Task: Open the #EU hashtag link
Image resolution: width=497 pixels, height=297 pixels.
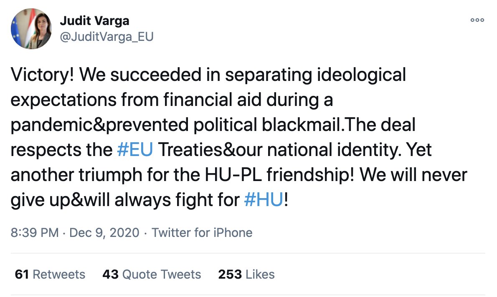Action: pyautogui.click(x=135, y=150)
